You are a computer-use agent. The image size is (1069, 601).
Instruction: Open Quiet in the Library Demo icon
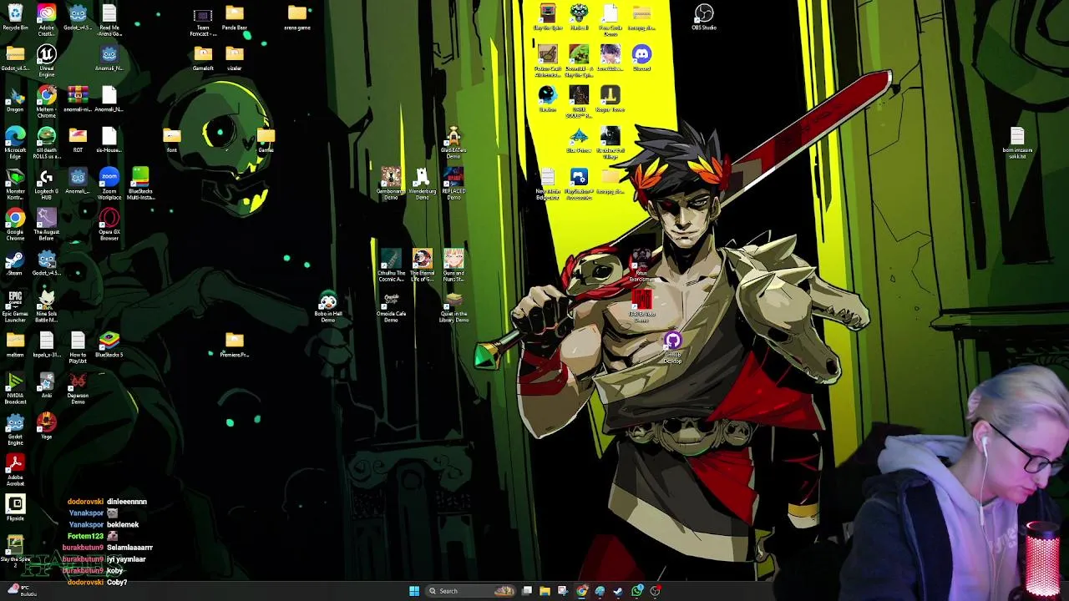(453, 306)
